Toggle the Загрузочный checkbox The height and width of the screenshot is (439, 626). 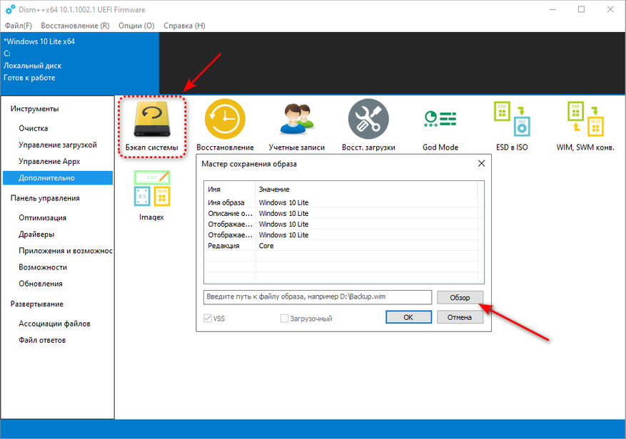point(284,318)
